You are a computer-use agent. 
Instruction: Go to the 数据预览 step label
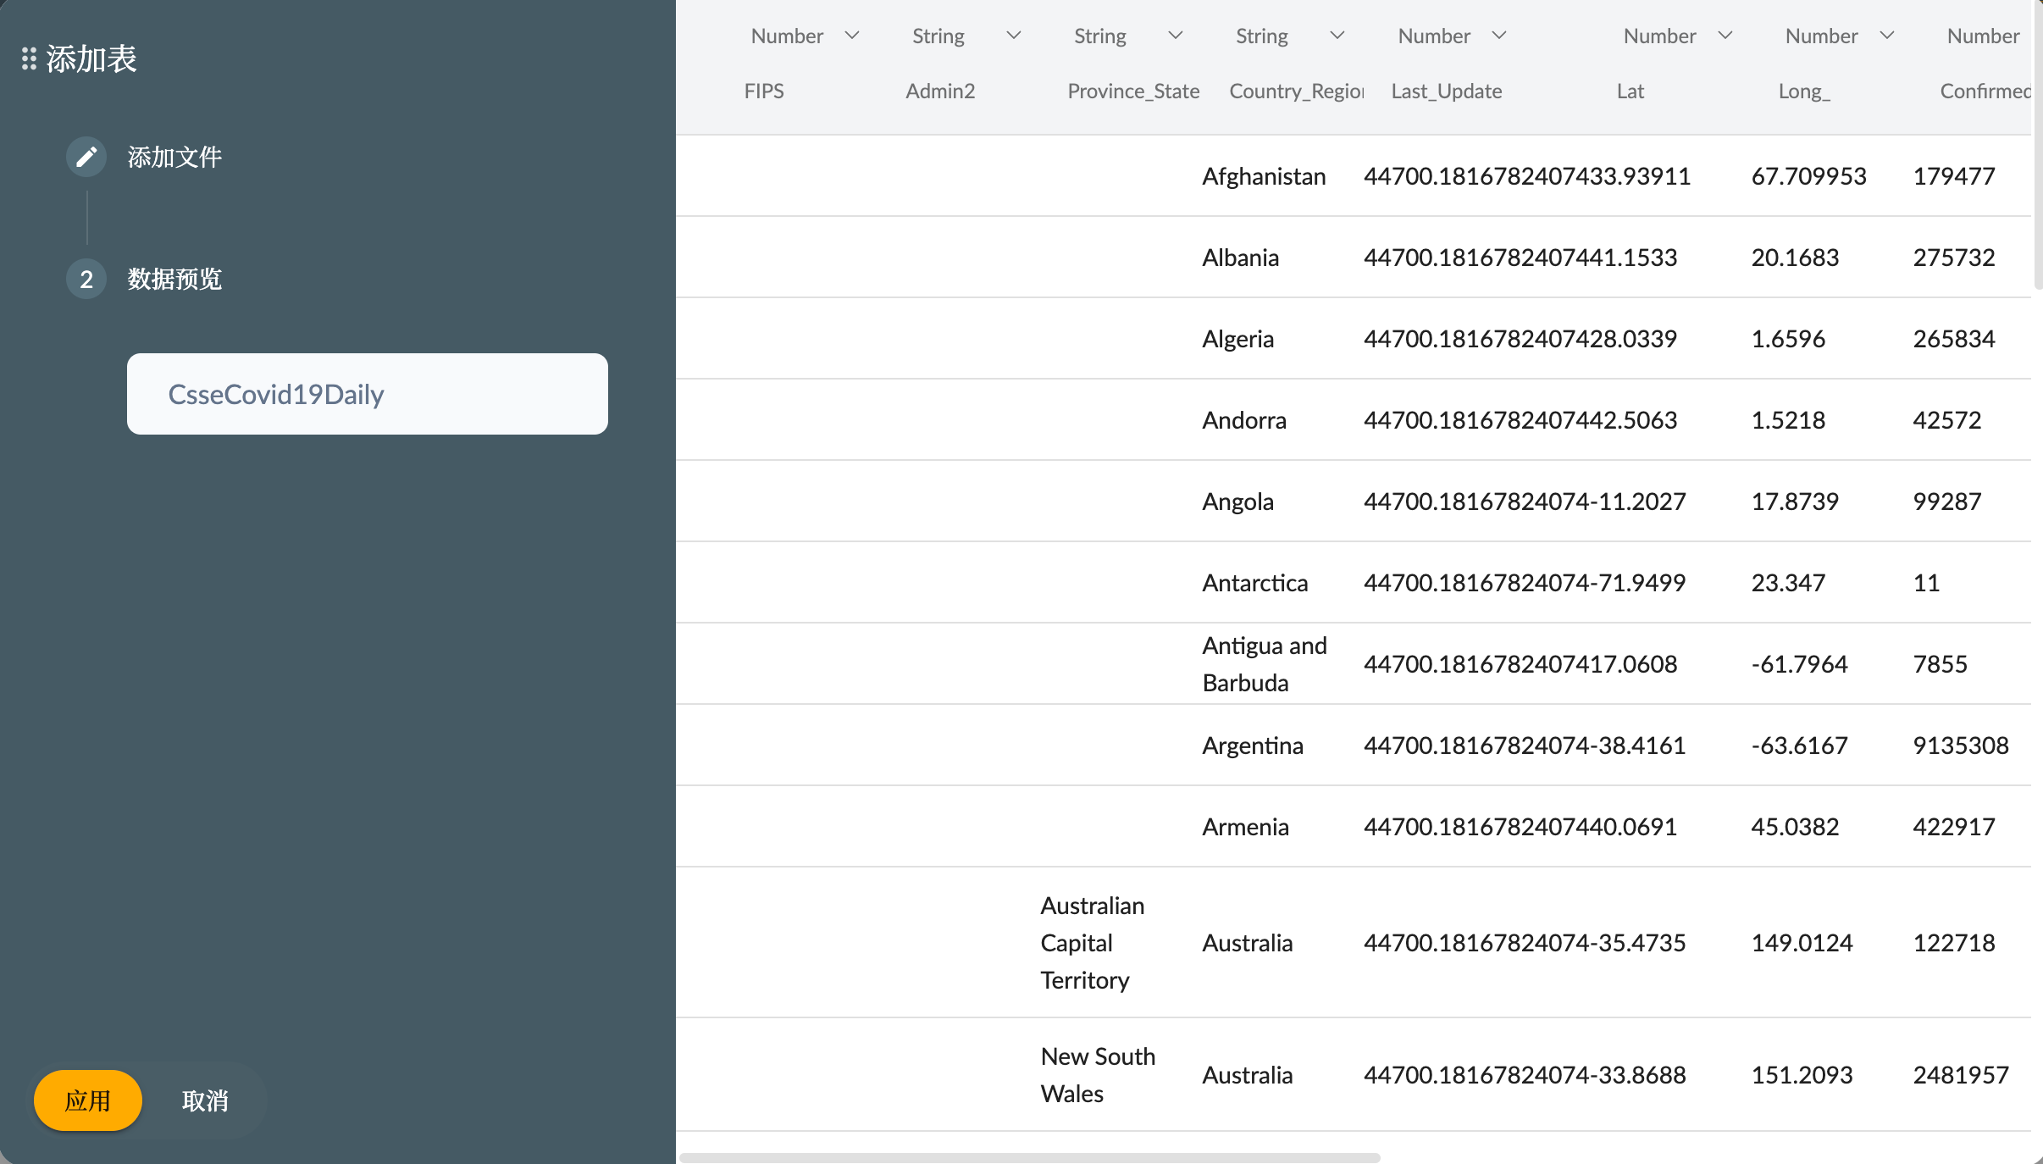[174, 279]
